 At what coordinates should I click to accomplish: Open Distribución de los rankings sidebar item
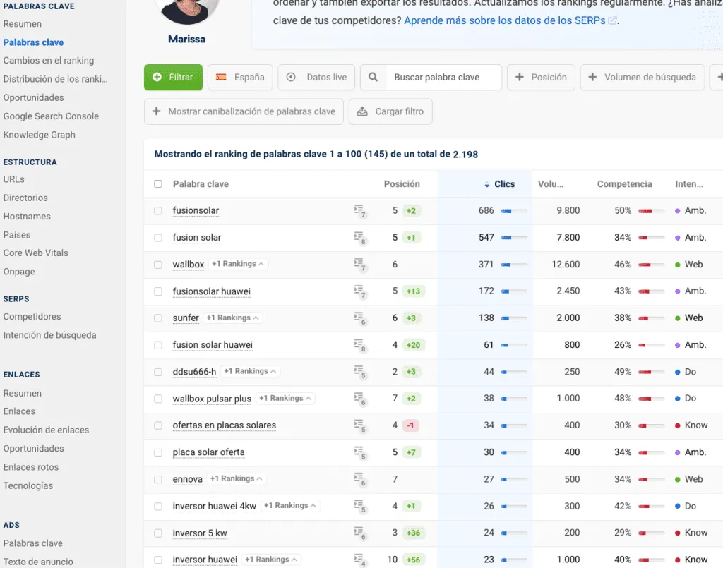click(x=55, y=79)
